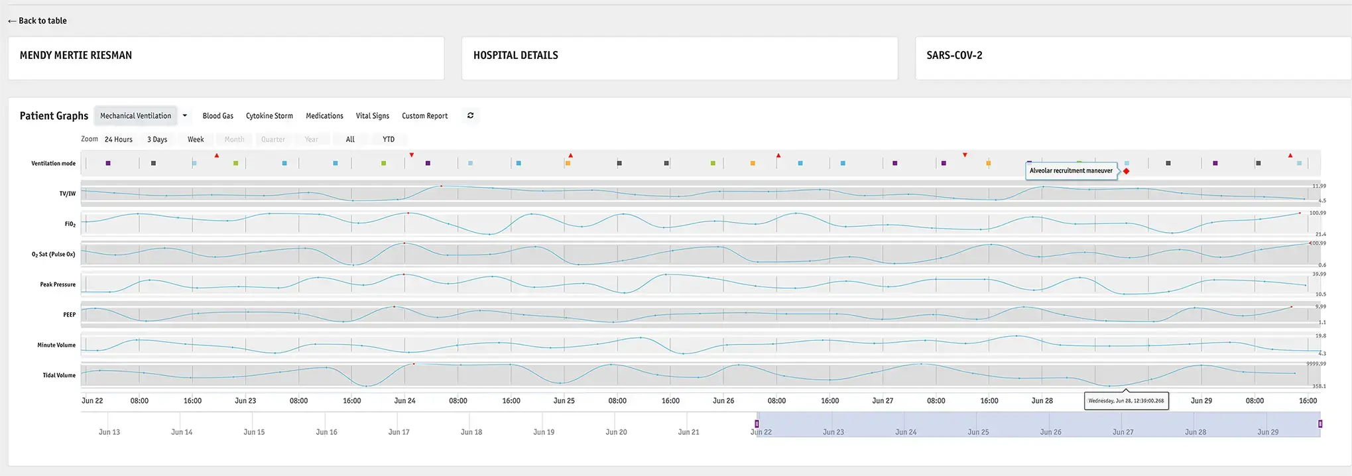Image resolution: width=1352 pixels, height=476 pixels.
Task: Open the Blood Gas tab
Action: (218, 116)
